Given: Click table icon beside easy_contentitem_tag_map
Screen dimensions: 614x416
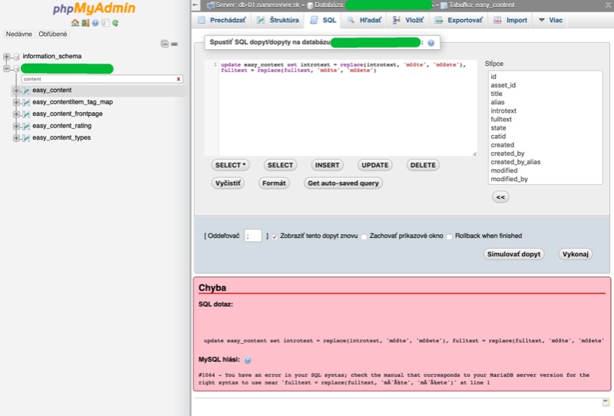Looking at the screenshot, I should [26, 102].
